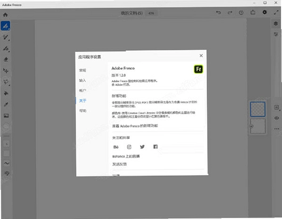Open the layer properties icon

coord(276,34)
